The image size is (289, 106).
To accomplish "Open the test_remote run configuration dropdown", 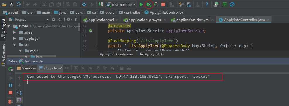I will point(121,5).
